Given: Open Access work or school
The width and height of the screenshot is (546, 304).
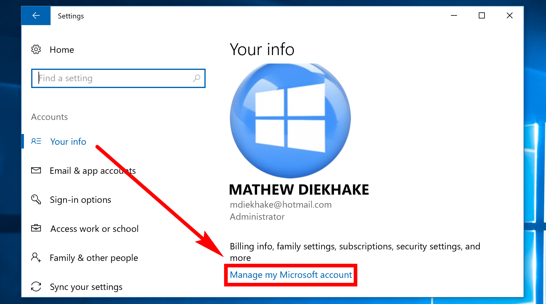Looking at the screenshot, I should click(x=94, y=229).
